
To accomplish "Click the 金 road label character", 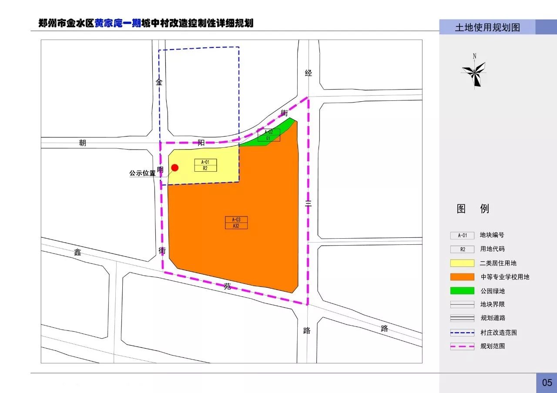I will point(159,82).
